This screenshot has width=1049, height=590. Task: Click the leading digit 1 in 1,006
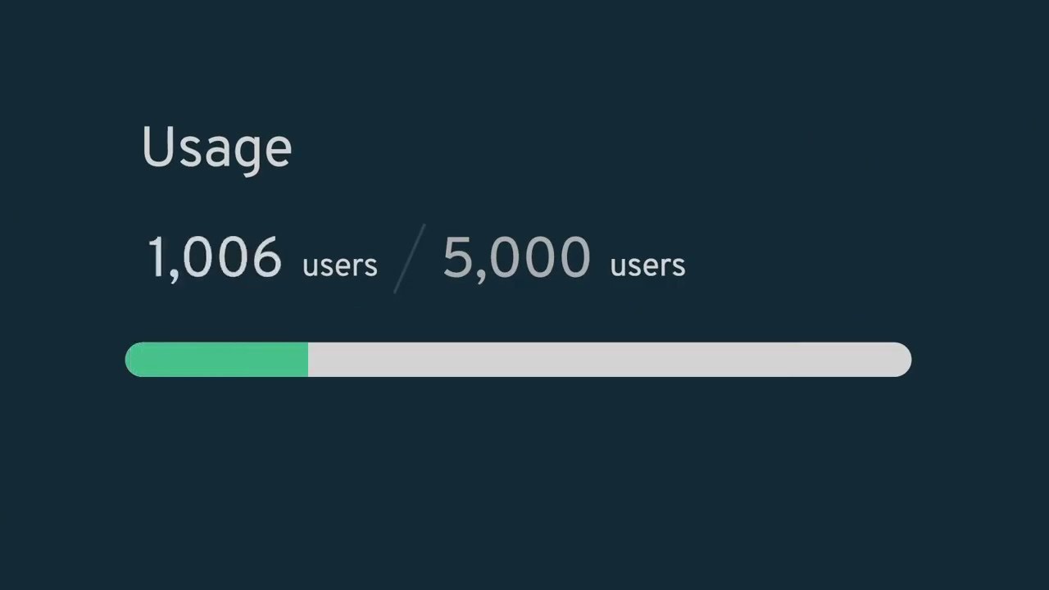click(156, 257)
